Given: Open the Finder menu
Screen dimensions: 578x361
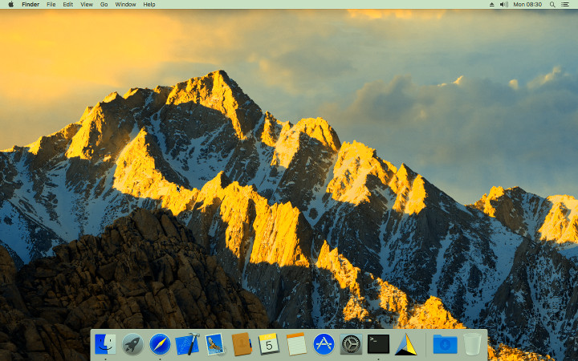Looking at the screenshot, I should point(31,5).
